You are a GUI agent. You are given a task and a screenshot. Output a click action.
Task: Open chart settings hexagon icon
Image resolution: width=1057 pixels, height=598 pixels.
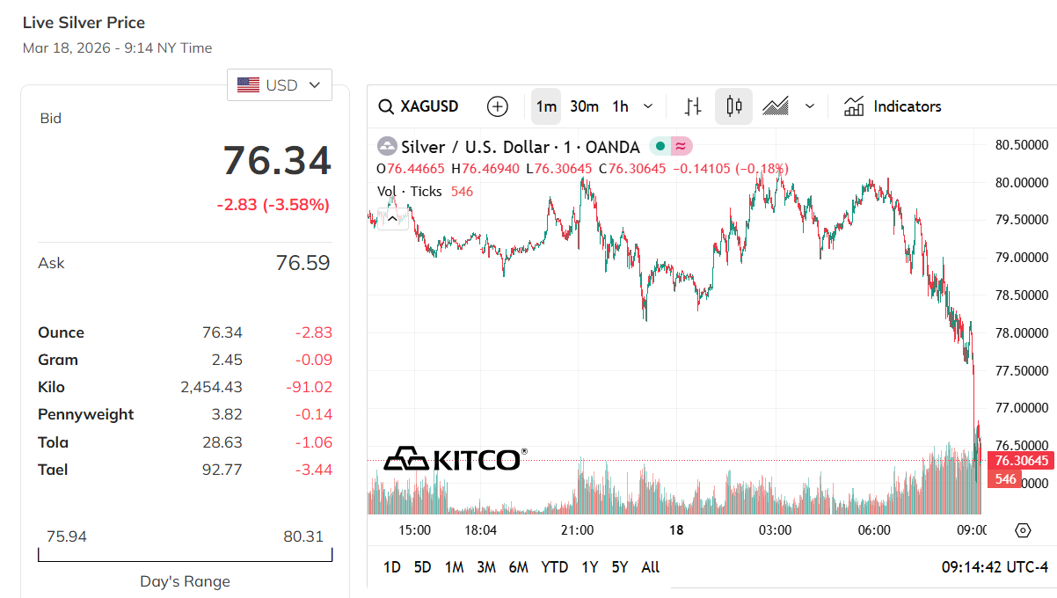click(1022, 530)
